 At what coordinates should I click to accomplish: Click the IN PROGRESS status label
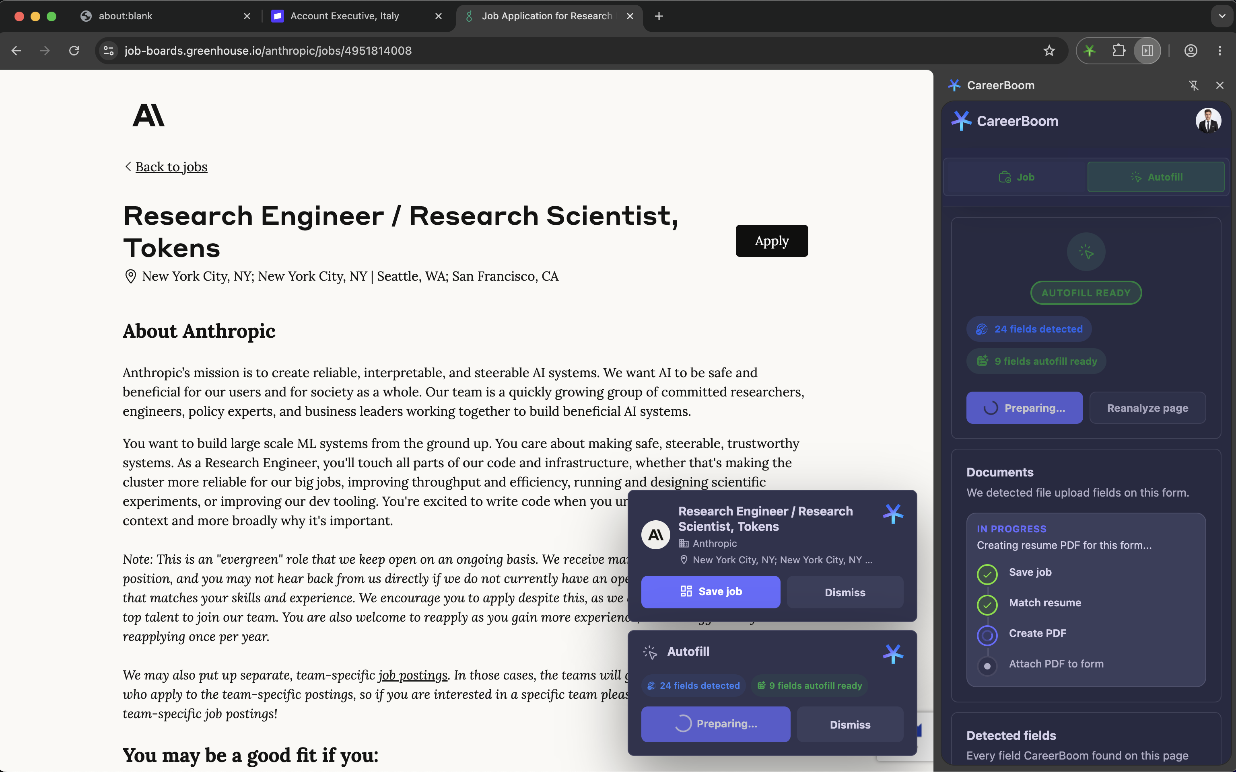(x=1011, y=529)
